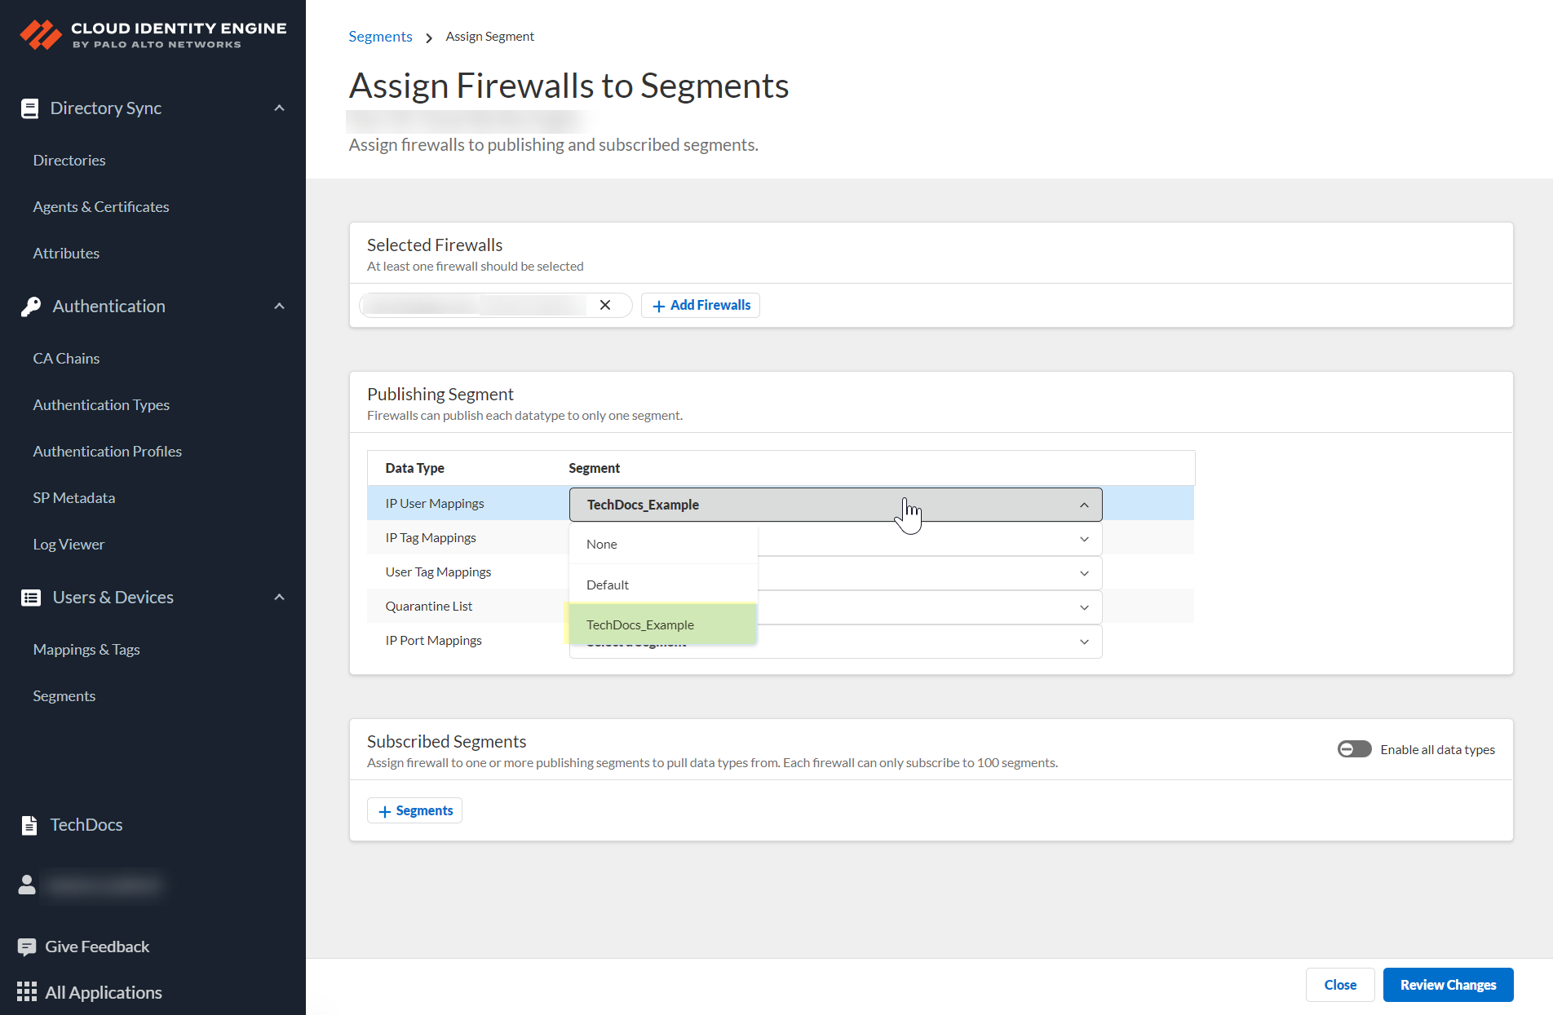Open Mappings & Tags in sidebar
This screenshot has height=1015, width=1553.
coord(86,650)
